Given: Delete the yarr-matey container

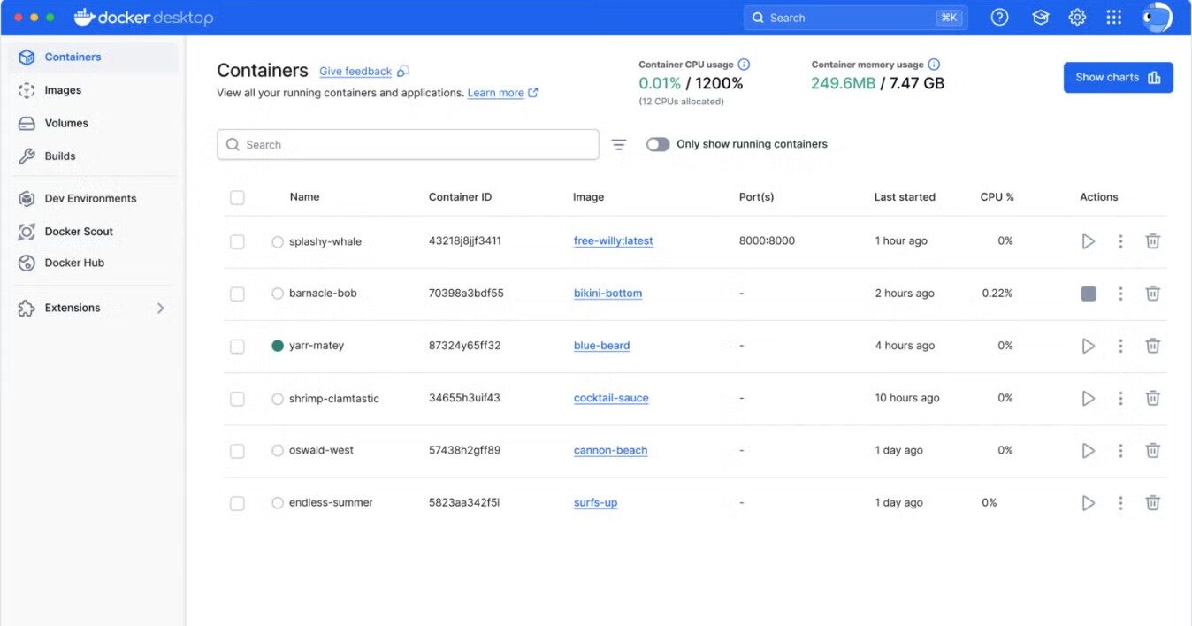Looking at the screenshot, I should point(1153,346).
